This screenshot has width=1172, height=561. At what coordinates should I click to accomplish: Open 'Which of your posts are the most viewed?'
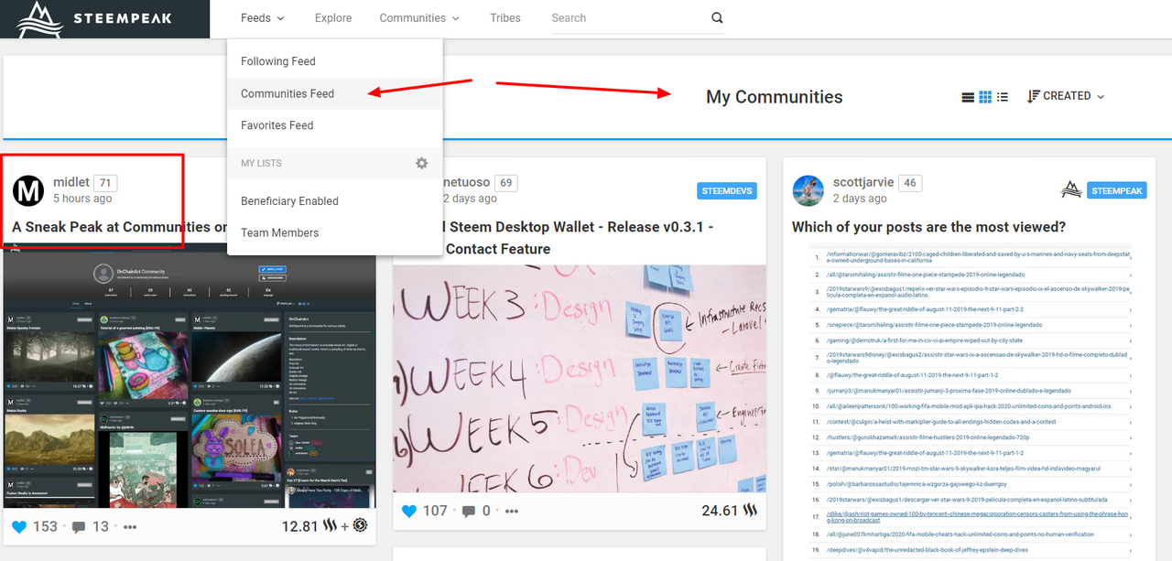pos(928,227)
